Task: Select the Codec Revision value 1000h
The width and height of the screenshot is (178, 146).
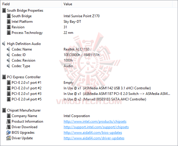Action: pyautogui.click(x=68, y=60)
